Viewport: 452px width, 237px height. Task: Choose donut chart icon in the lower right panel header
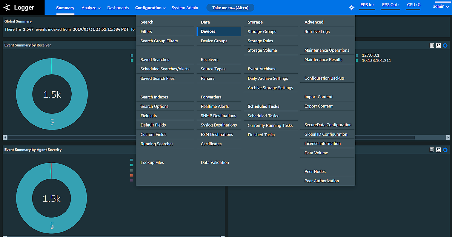(x=445, y=150)
